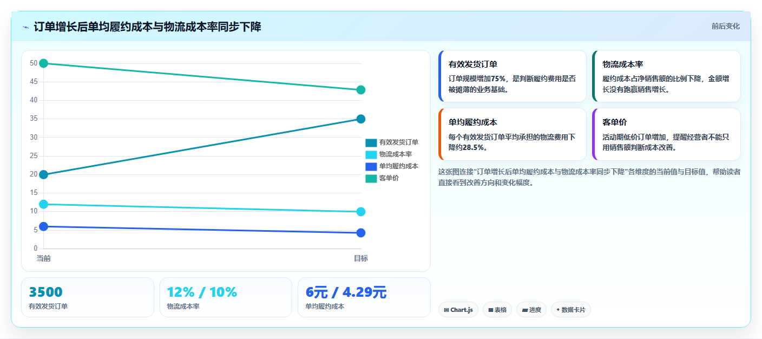762x339 pixels.
Task: Click 客单价 data point at 目标
Action: point(361,90)
